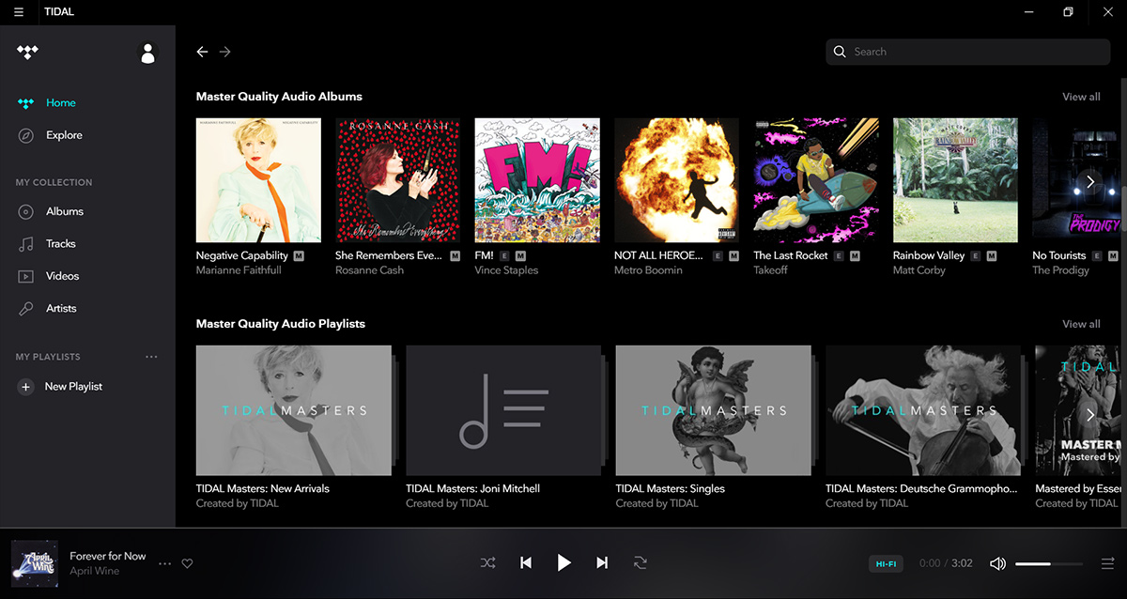
Task: Type in the Search field
Action: click(968, 52)
